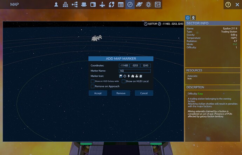Click the Cancel button

click(144, 93)
